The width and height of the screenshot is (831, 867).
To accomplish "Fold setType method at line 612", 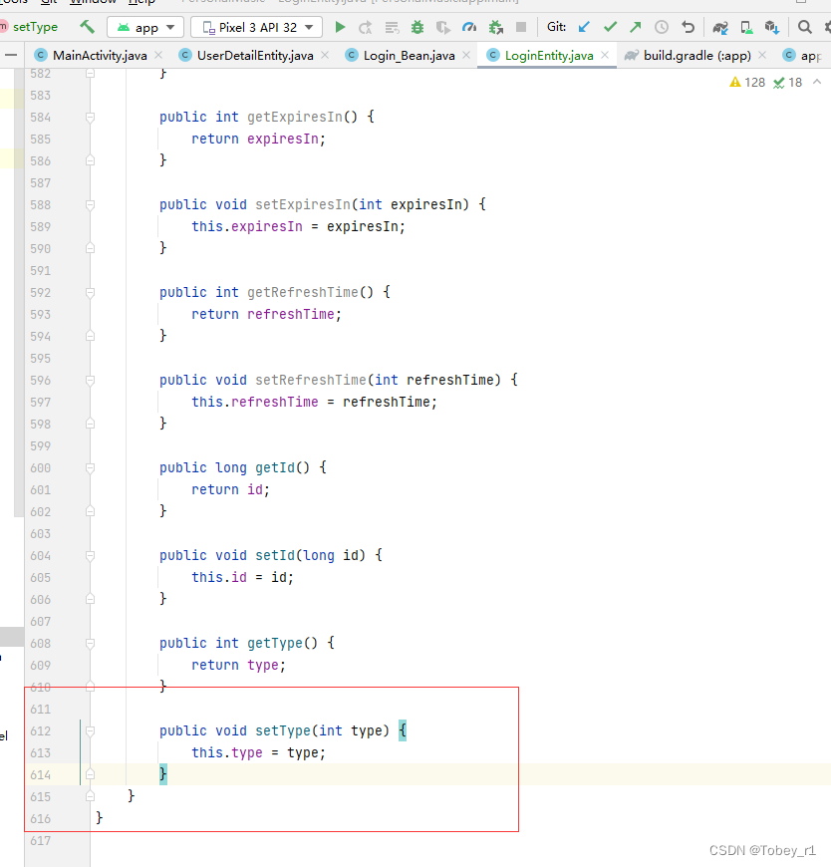I will tap(90, 731).
